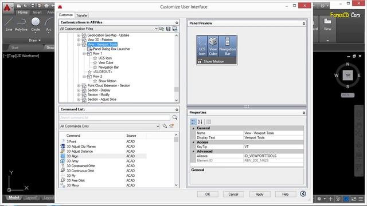Collapse the Row 2 tree node

coord(84,76)
